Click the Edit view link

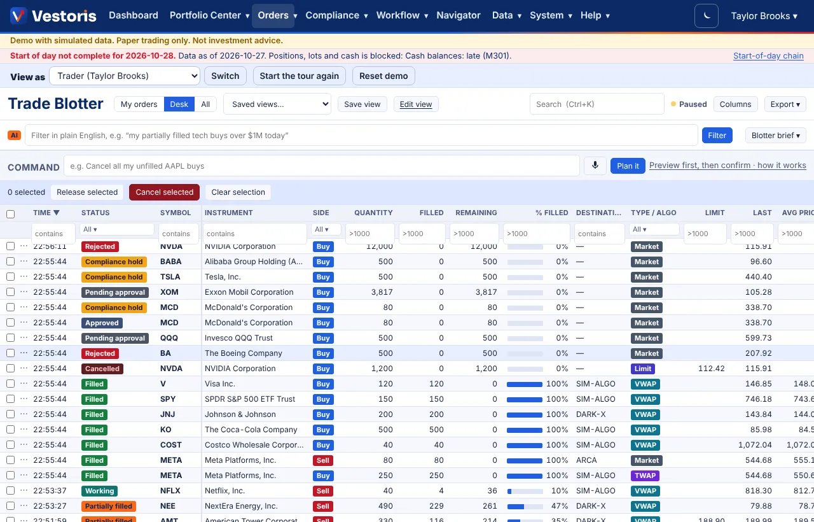pyautogui.click(x=416, y=104)
